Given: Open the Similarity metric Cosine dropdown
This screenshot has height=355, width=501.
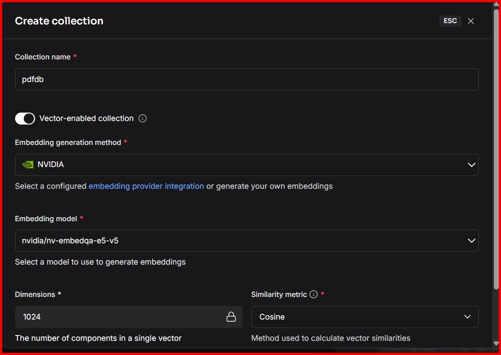Looking at the screenshot, I should (x=365, y=317).
